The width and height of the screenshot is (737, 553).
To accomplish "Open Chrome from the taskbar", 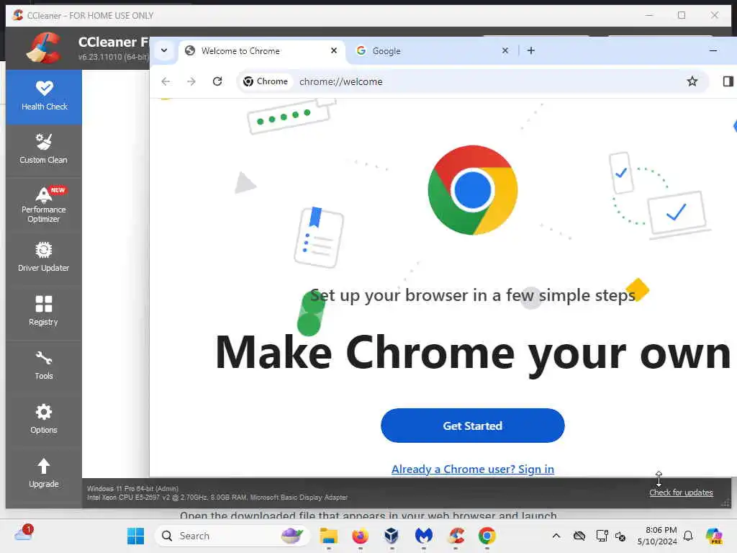I will [x=487, y=536].
